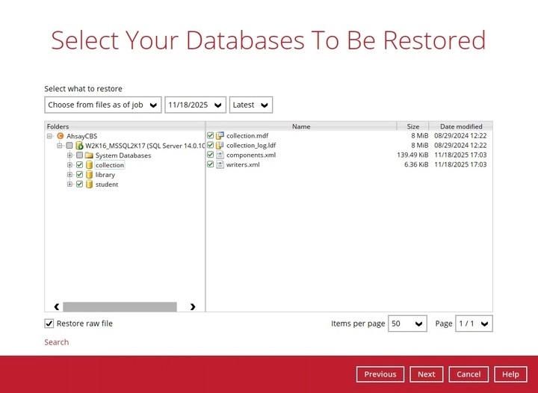
Task: Disable the Restore raw file option
Action: 49,324
